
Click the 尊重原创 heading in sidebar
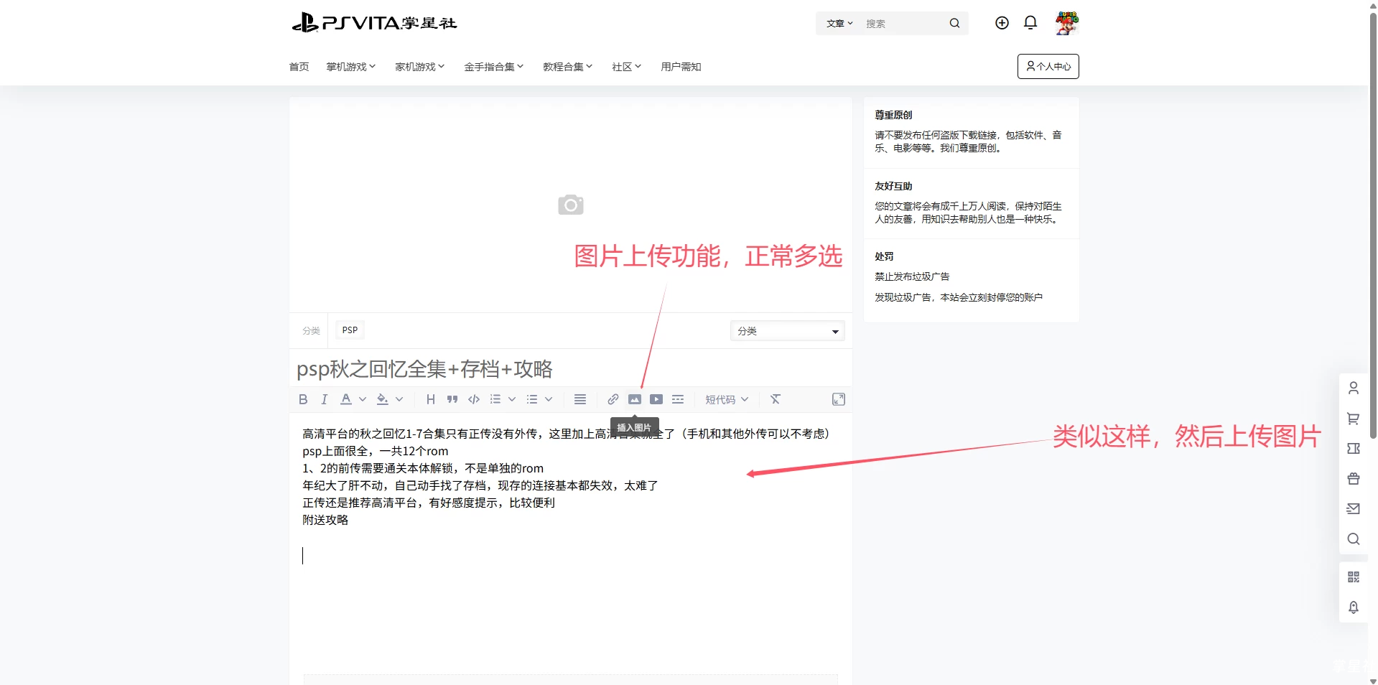click(x=893, y=115)
